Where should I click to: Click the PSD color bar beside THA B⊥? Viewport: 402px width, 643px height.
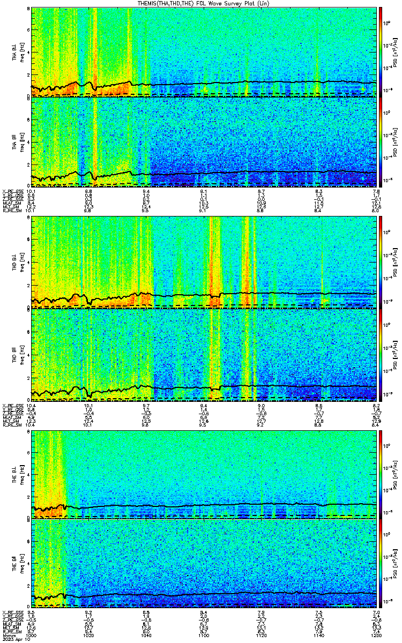tap(380, 51)
